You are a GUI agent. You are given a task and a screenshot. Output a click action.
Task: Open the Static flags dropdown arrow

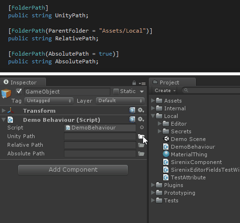(x=142, y=92)
